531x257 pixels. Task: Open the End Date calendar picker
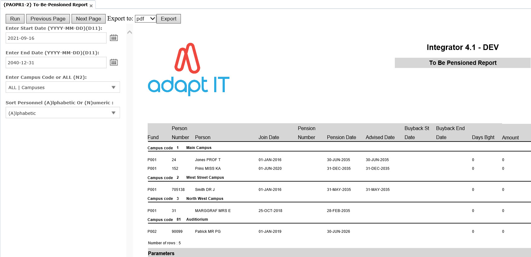coord(114,62)
